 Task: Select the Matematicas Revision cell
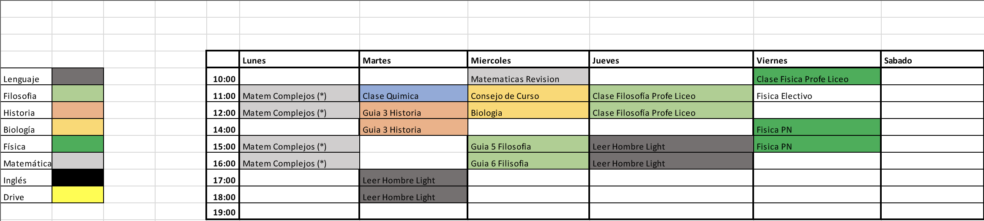click(x=528, y=77)
